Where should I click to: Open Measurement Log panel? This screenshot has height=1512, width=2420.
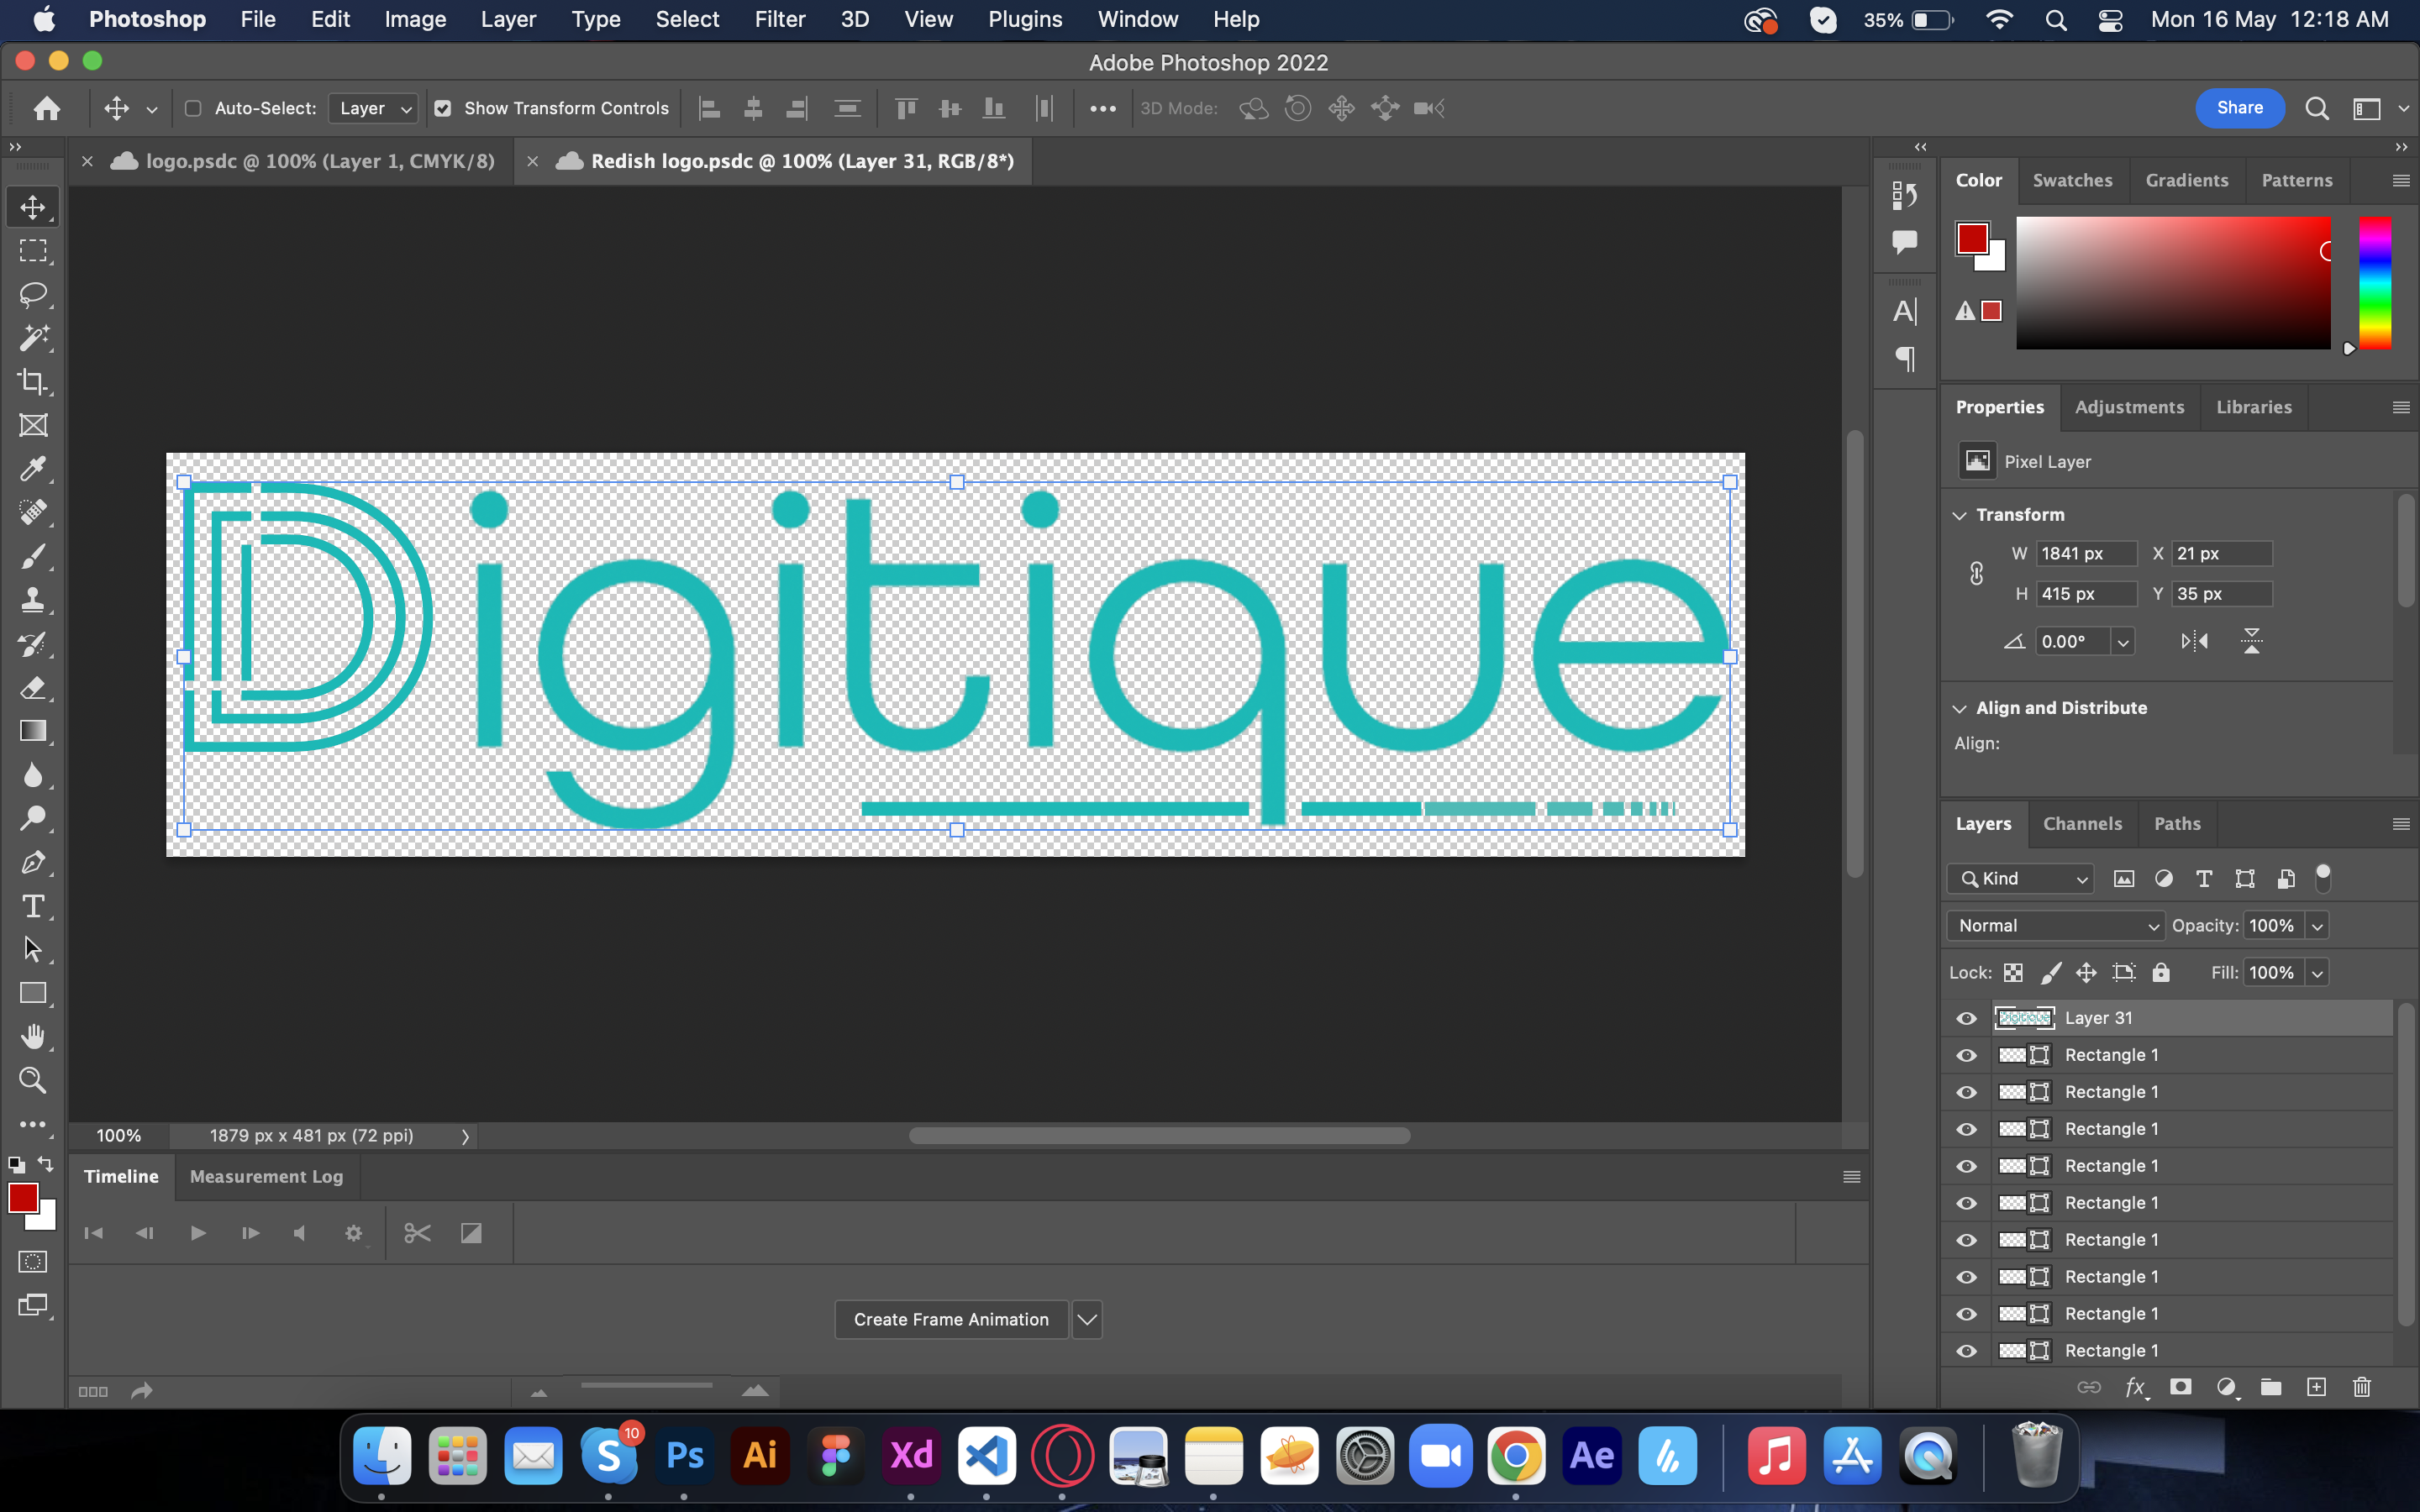[266, 1177]
